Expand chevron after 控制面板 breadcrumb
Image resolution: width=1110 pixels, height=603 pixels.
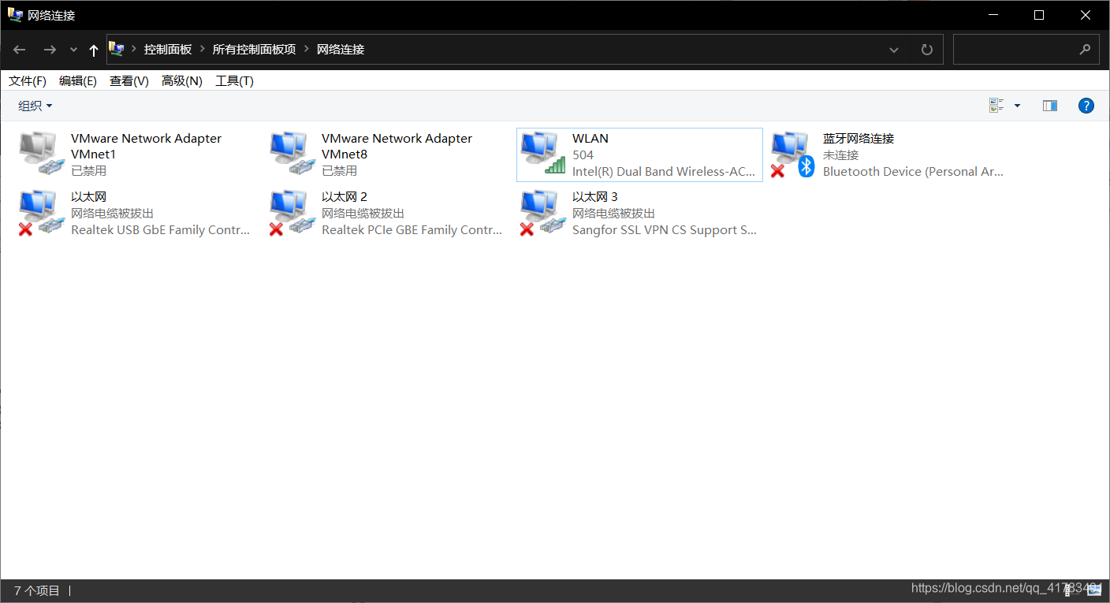click(x=203, y=49)
